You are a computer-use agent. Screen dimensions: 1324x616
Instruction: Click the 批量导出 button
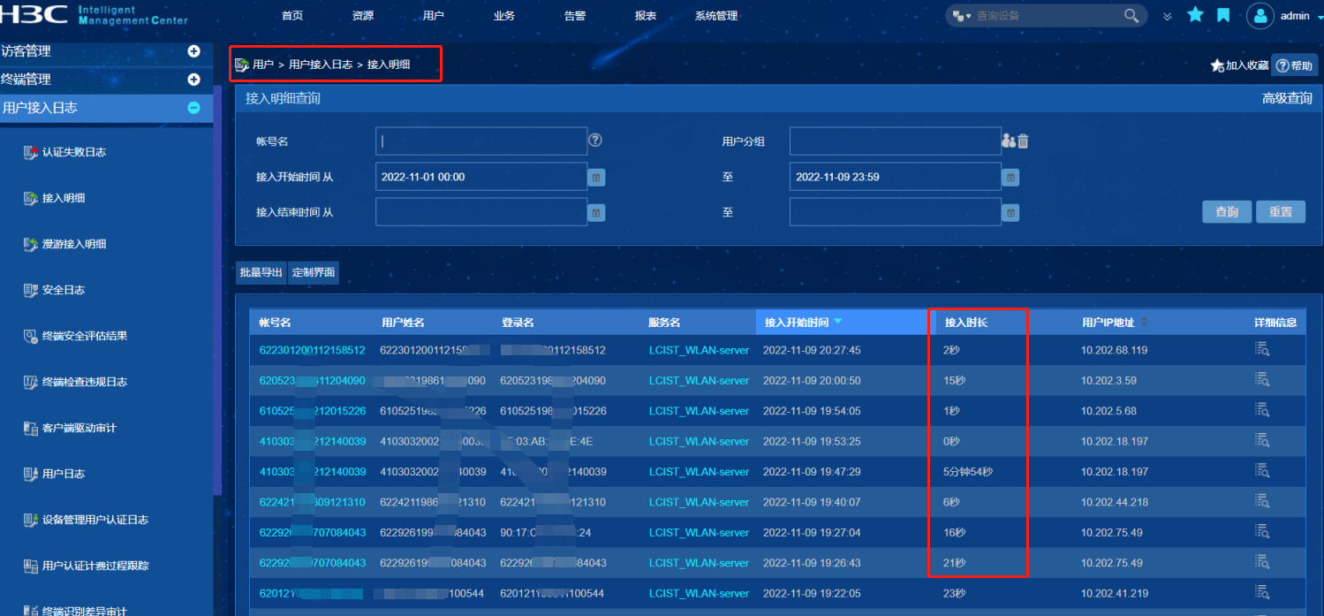point(261,272)
